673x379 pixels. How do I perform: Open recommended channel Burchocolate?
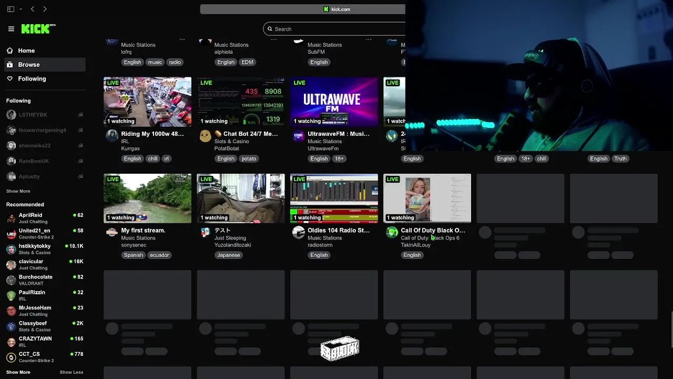point(45,280)
